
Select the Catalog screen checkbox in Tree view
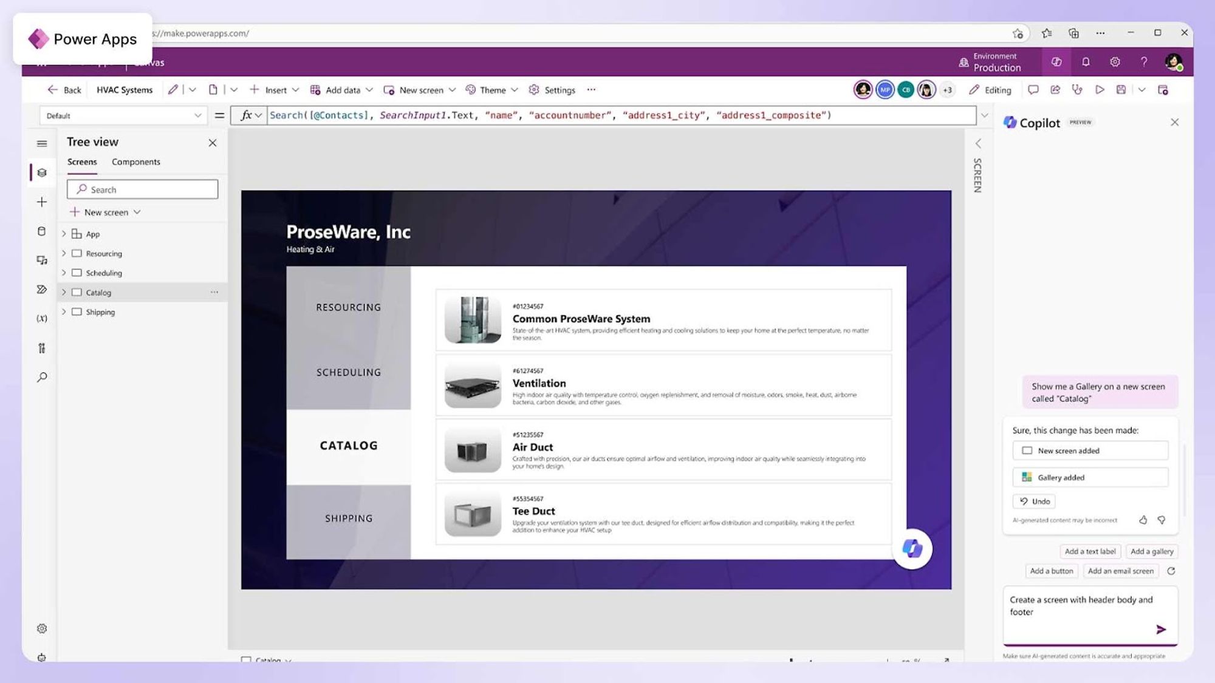[77, 292]
